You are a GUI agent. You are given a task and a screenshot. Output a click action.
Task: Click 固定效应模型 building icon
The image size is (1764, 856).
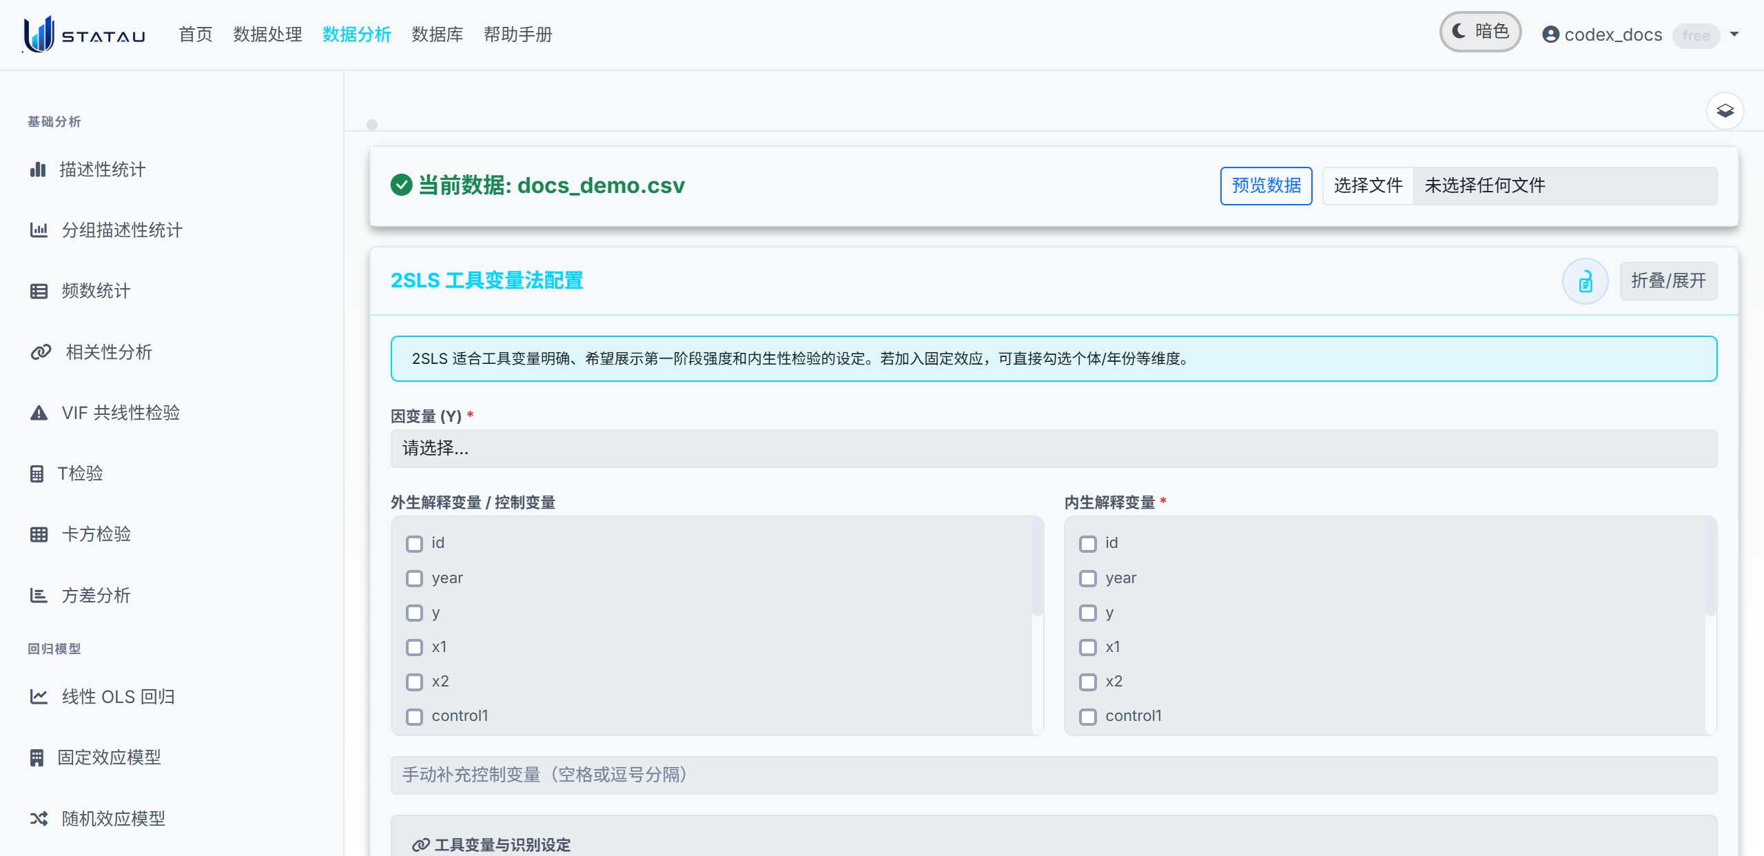[37, 757]
